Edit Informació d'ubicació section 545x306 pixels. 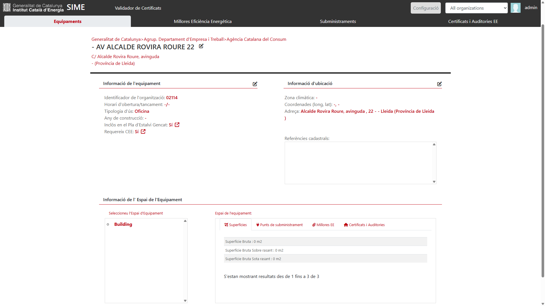(x=439, y=84)
